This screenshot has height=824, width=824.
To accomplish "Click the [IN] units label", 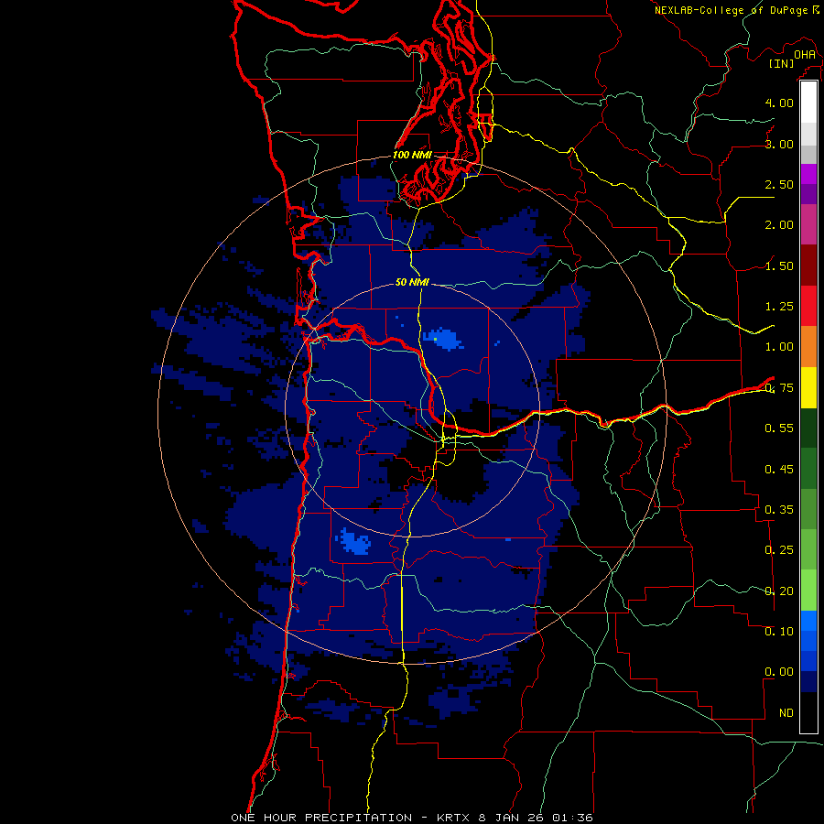I will pos(781,63).
